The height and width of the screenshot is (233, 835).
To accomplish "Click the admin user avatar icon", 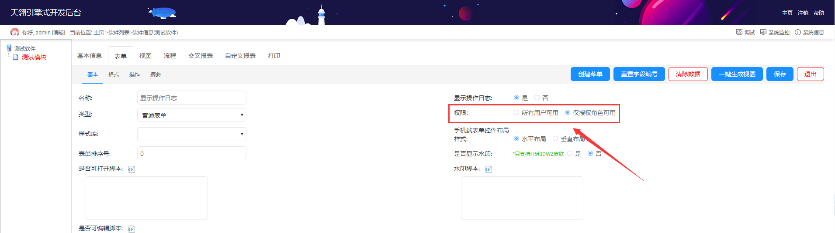I will point(15,32).
